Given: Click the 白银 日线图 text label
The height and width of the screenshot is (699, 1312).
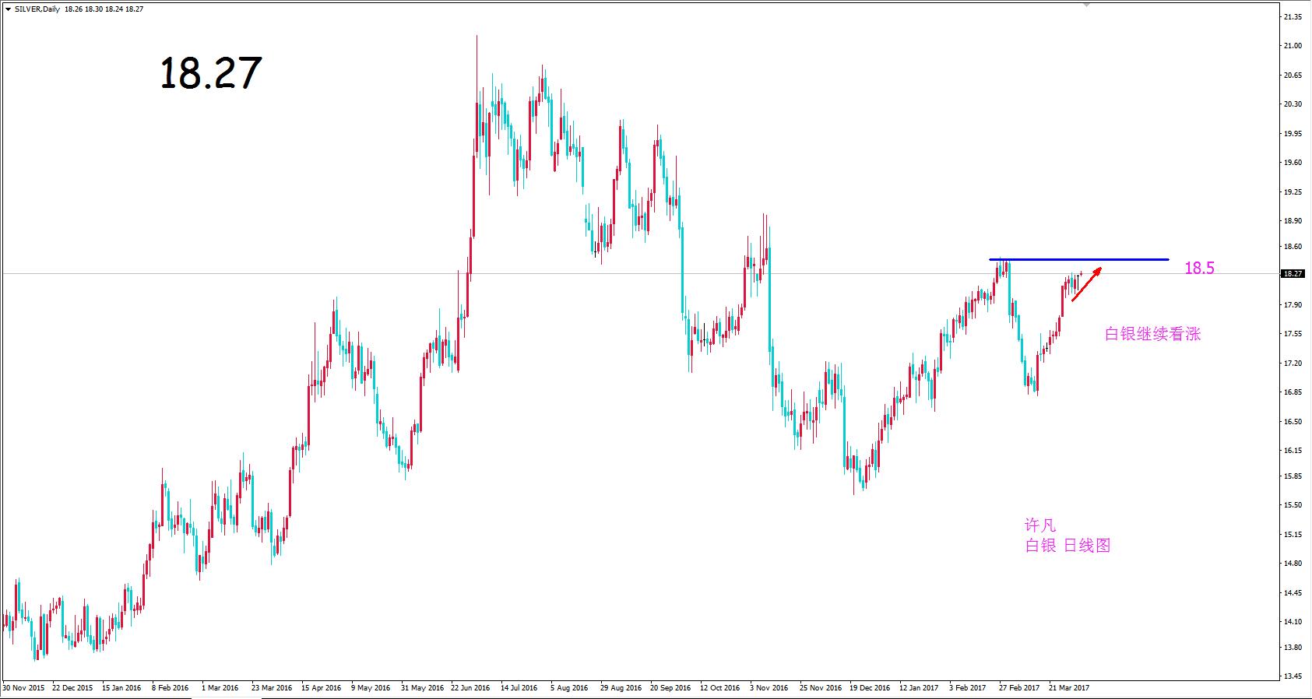Looking at the screenshot, I should (x=1068, y=546).
